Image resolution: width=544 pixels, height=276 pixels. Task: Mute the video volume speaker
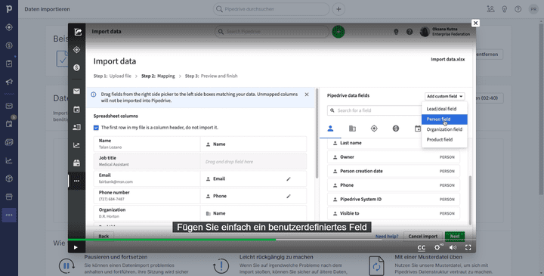(x=453, y=247)
